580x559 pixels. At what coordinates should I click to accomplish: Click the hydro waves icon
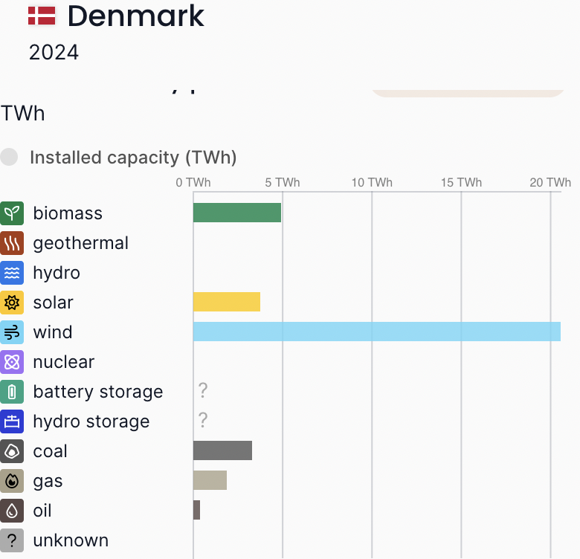[12, 273]
